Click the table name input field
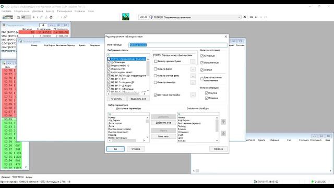Image resolution: width=334 pixels, height=188 pixels. (178, 45)
